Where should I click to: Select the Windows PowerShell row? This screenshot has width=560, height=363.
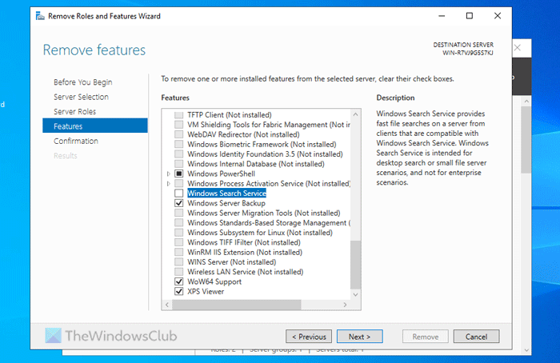(x=221, y=174)
